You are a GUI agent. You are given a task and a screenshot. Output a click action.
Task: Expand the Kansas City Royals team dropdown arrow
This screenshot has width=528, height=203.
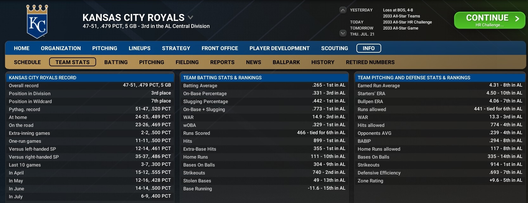[190, 17]
